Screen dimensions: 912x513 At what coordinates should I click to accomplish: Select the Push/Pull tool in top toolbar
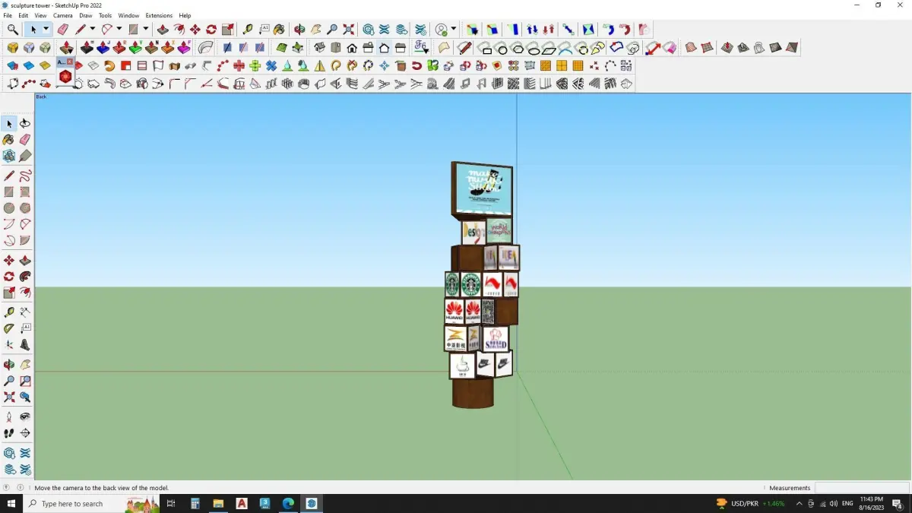(163, 30)
